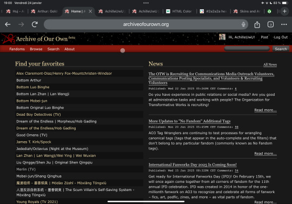Open More Updates to No Fandom Tags
This screenshot has width=292, height=204.
point(189,121)
